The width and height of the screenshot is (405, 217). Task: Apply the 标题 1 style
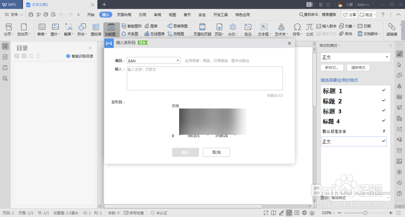click(354, 91)
